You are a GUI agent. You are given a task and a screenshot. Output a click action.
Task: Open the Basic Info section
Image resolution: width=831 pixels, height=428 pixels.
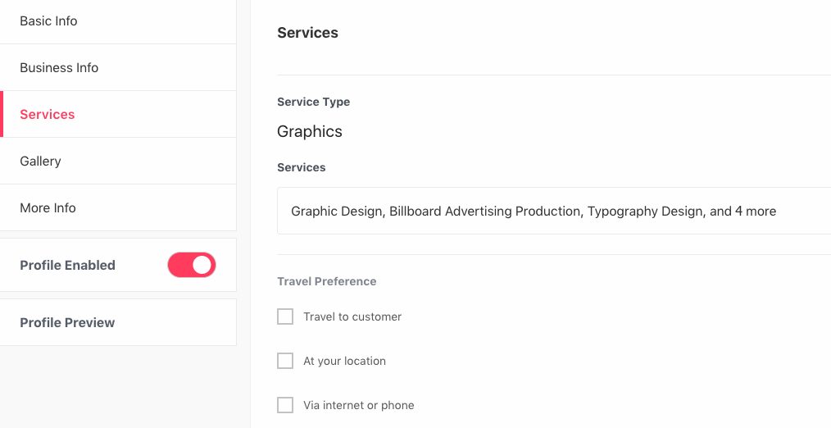point(118,21)
